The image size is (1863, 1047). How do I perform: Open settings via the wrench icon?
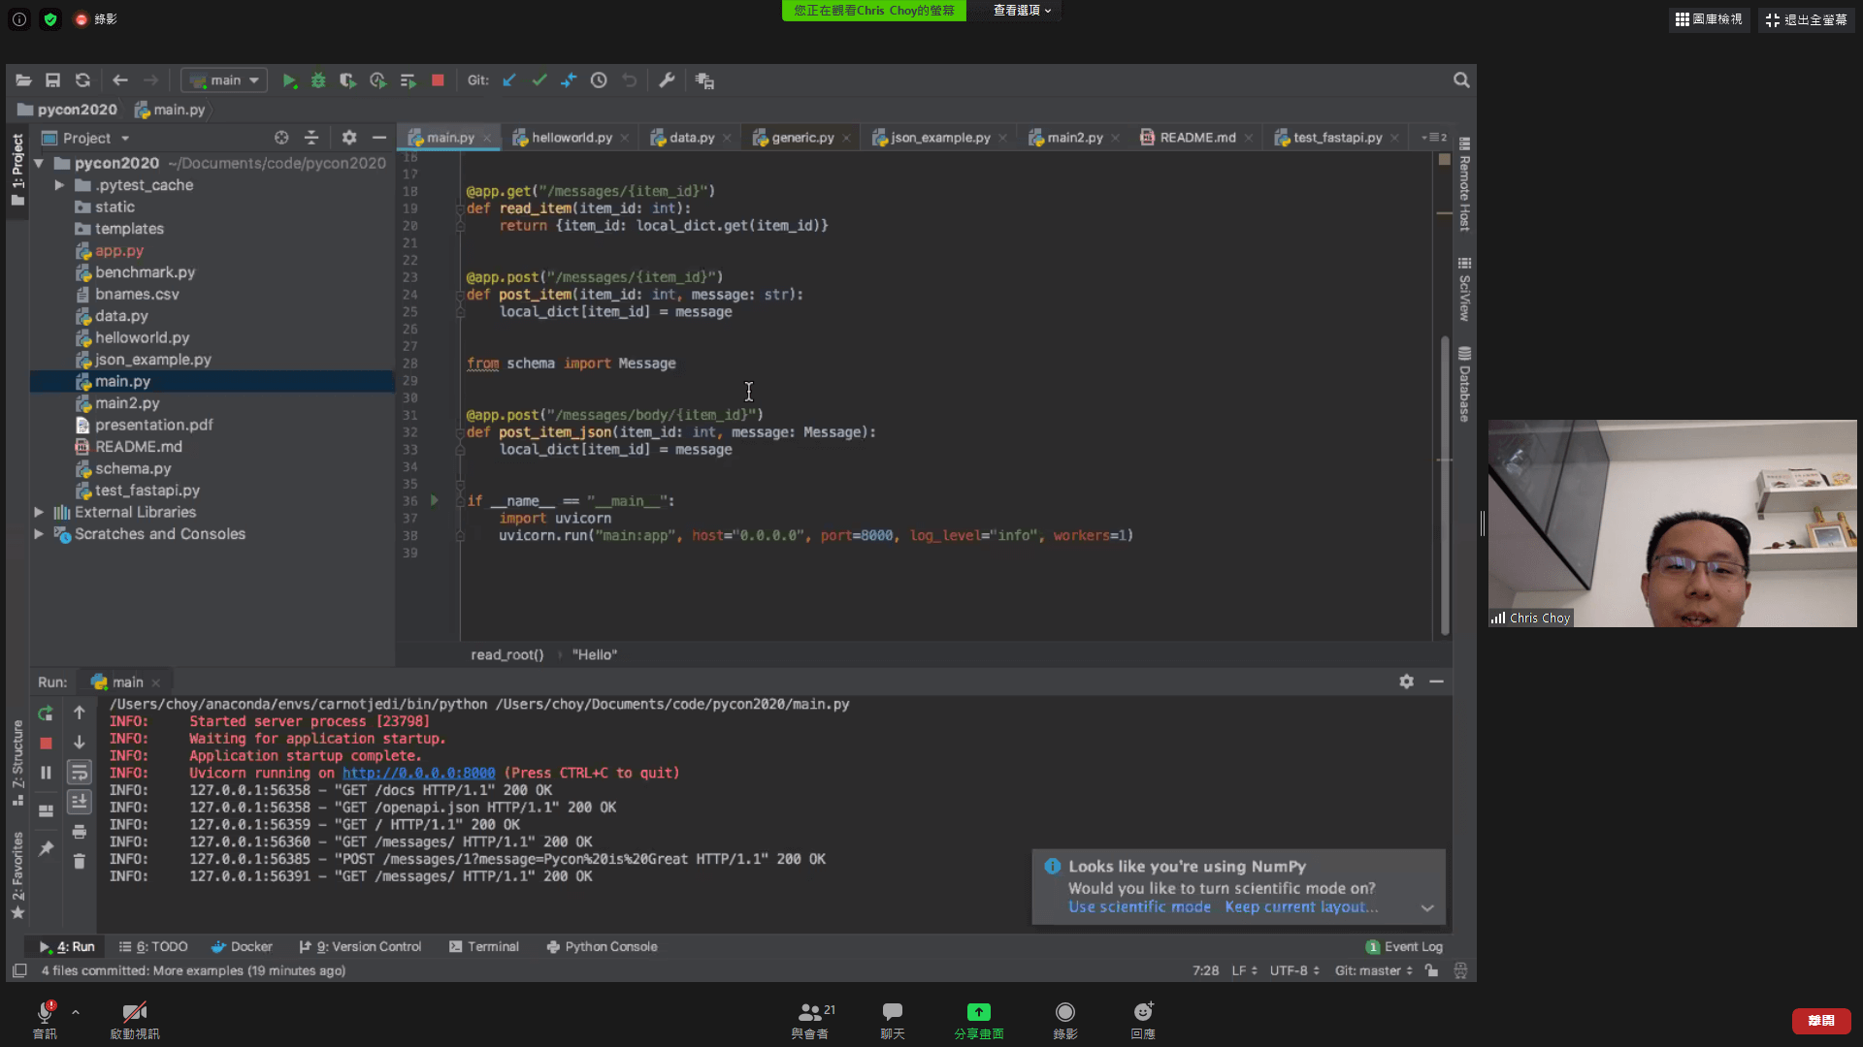tap(667, 80)
